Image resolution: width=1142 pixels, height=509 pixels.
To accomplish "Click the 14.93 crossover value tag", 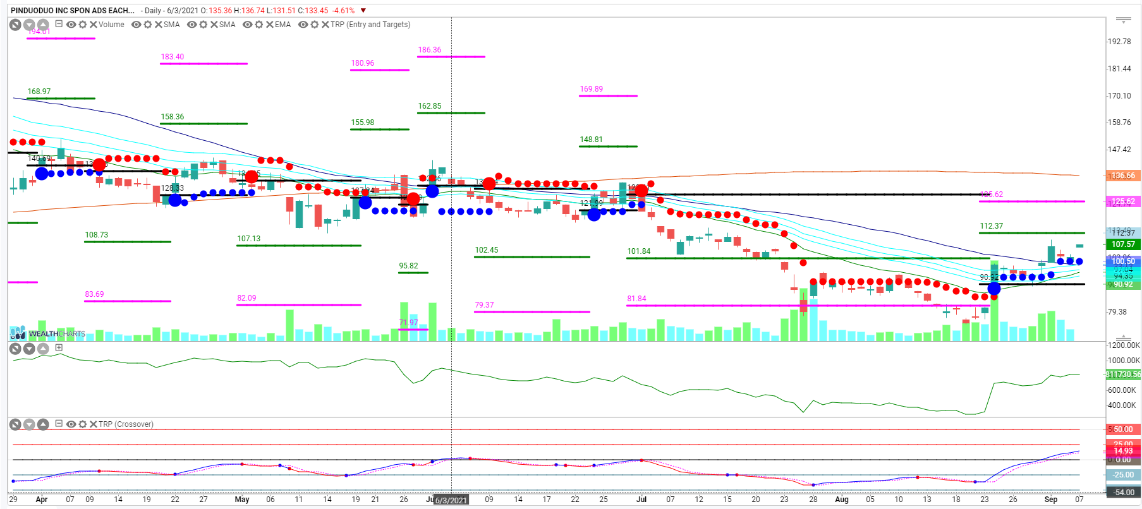I will point(1123,451).
